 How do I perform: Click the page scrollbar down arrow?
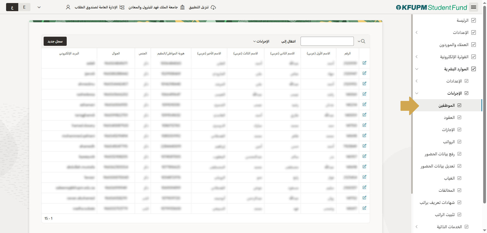[484, 230]
